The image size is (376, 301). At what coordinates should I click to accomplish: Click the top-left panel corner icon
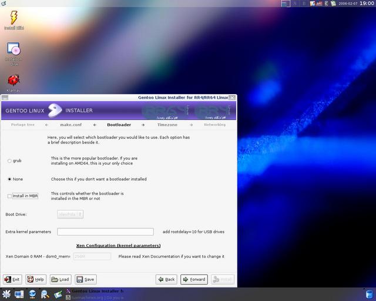(4, 3)
